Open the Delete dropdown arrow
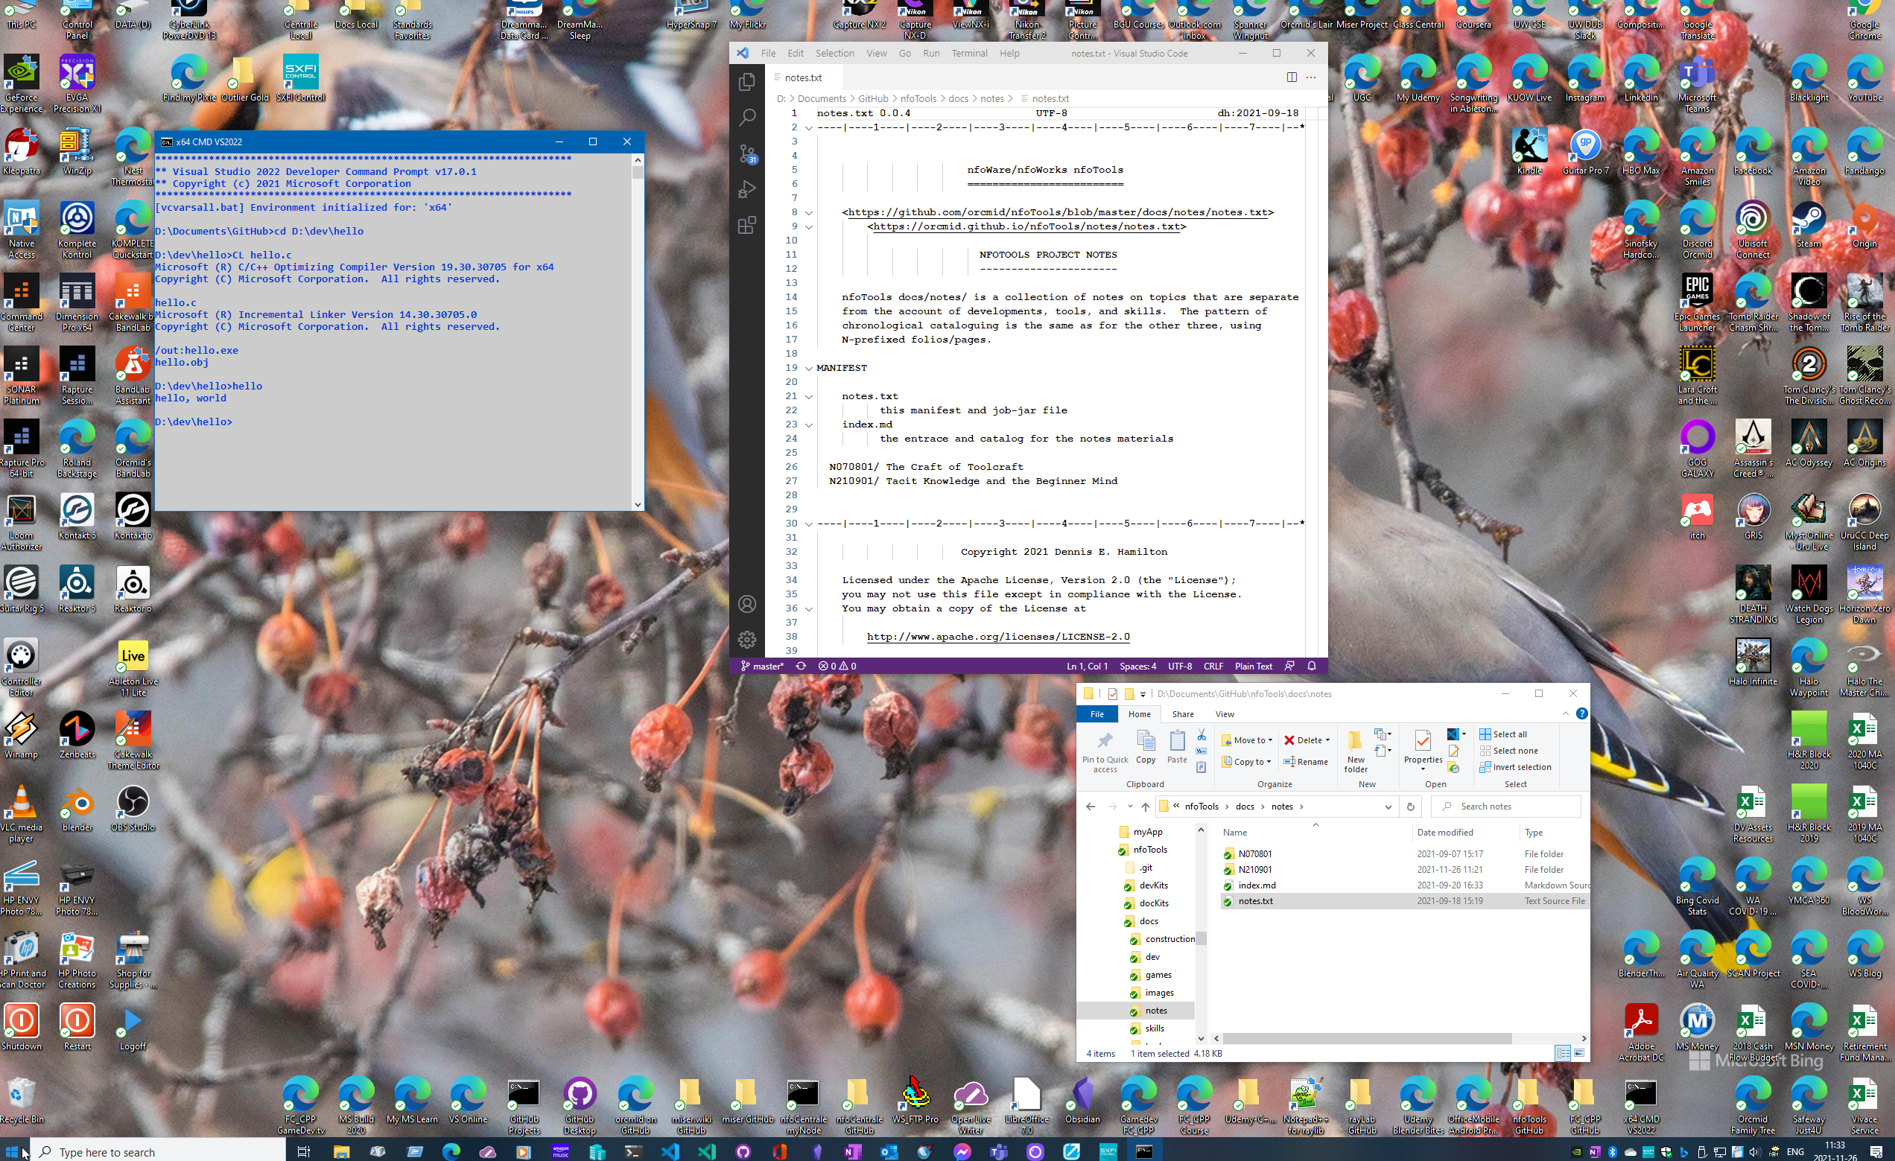Viewport: 1895px width, 1161px height. pos(1327,740)
